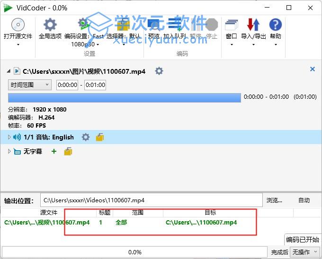Select queued job source 1100607.mp4
The width and height of the screenshot is (322, 259).
pyautogui.click(x=47, y=223)
